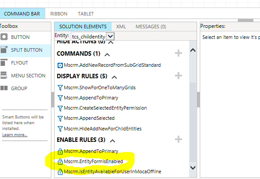Follow the Learn more link
Image resolution: width=260 pixels, height=179 pixels.
15,135
